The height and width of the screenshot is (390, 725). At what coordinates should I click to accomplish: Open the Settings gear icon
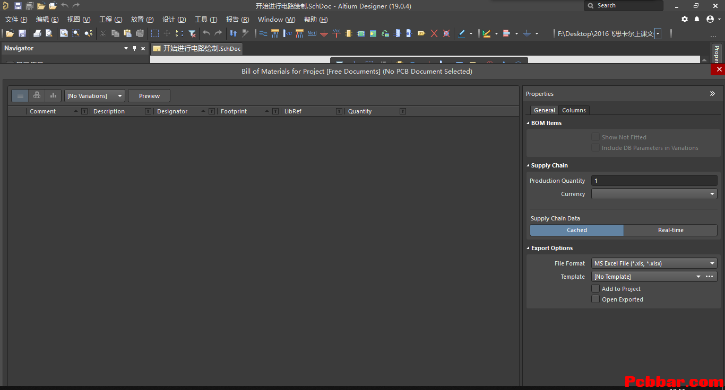point(685,19)
